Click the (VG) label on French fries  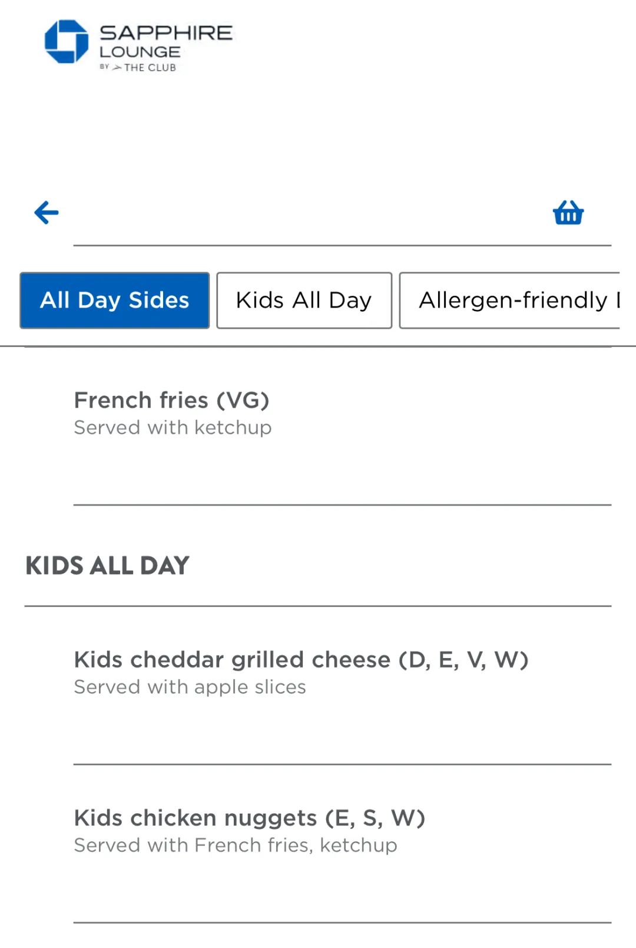click(243, 401)
